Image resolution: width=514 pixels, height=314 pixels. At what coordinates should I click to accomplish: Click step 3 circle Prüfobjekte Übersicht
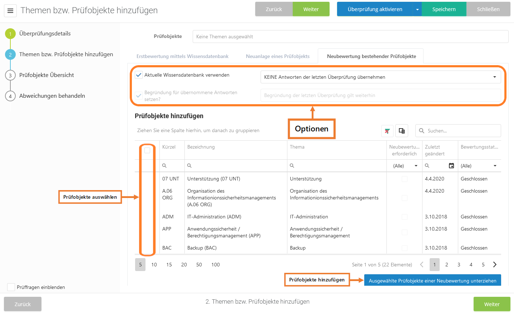[x=10, y=75]
